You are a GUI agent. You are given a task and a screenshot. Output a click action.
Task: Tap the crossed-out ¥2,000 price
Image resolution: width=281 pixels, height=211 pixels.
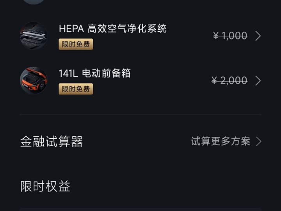click(x=229, y=80)
